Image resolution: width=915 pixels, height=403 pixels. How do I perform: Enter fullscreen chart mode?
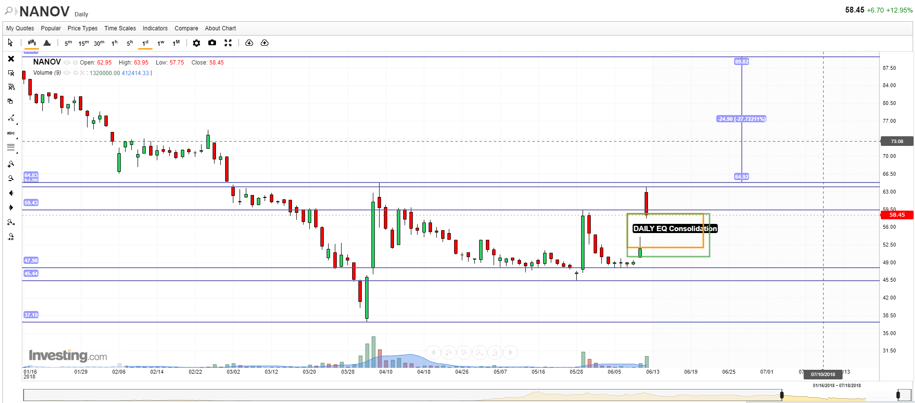click(x=228, y=43)
